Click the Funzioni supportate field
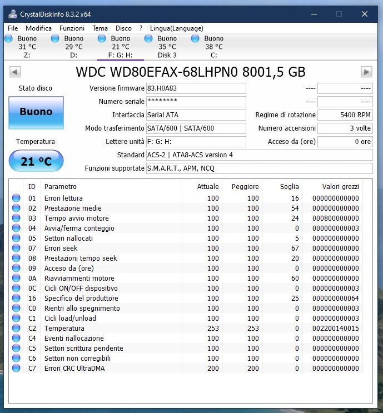The height and width of the screenshot is (413, 383). point(260,168)
